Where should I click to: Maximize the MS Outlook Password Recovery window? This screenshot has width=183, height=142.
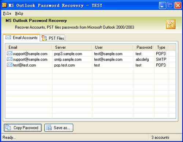(170, 5)
